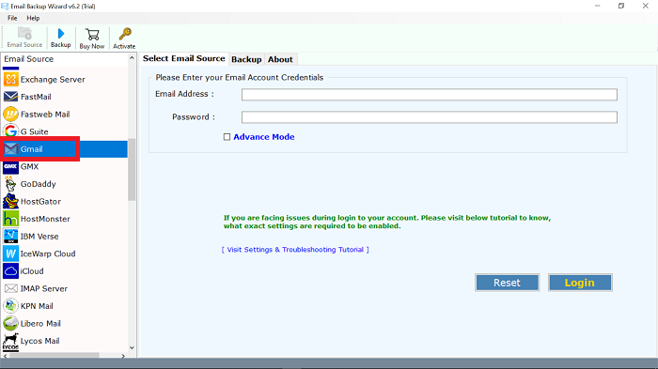
Task: Pick the IceWarp Cloud icon
Action: (x=11, y=254)
